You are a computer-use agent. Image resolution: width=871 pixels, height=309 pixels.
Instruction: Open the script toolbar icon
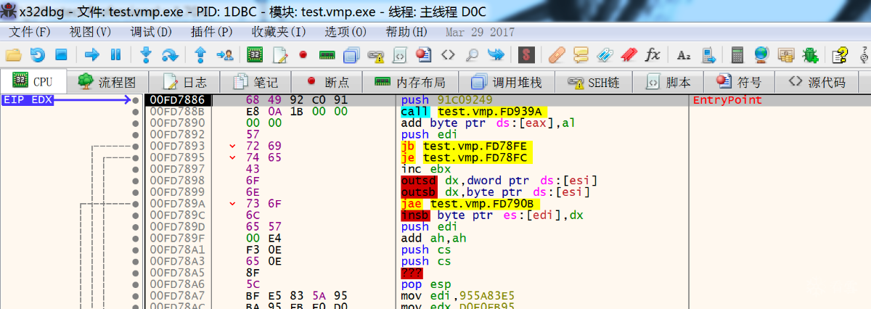click(399, 54)
